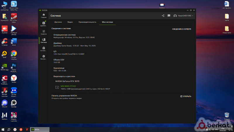Click the share icon in NVIDIA header
Screen dimensions: 234x132
click(x=163, y=16)
